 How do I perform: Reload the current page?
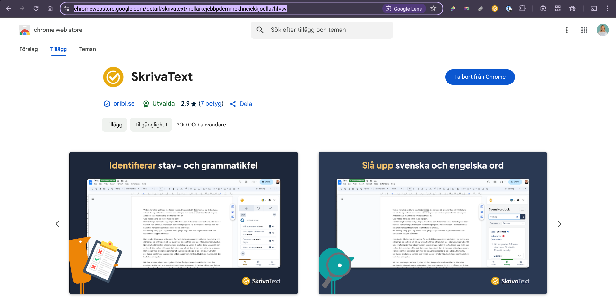click(x=36, y=9)
